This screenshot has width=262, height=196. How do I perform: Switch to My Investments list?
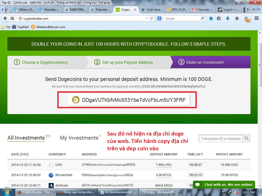79,138
